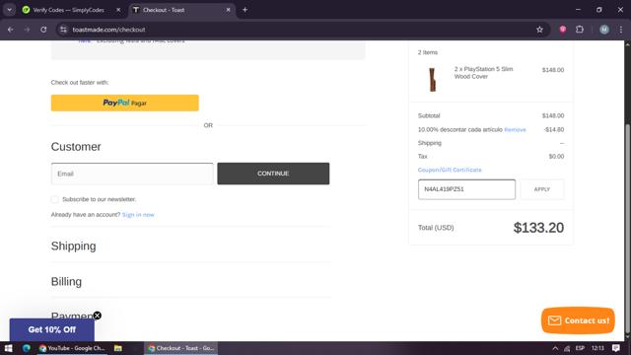Open the Chrome profile avatar
The height and width of the screenshot is (355, 631).
point(604,30)
